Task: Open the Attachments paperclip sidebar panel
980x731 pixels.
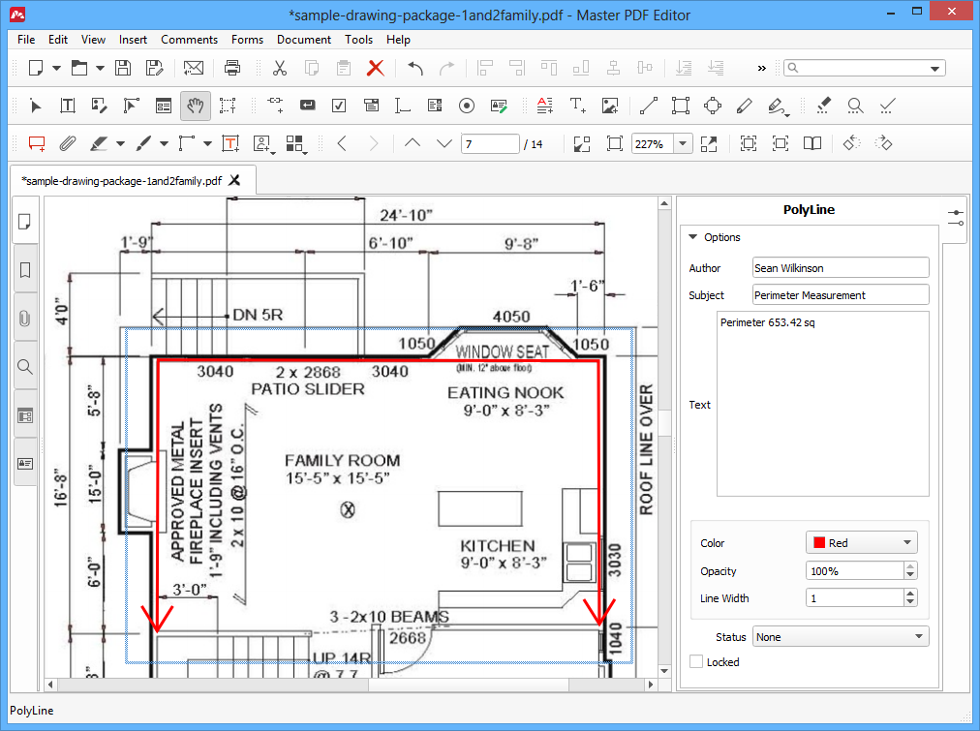Action: 25,319
